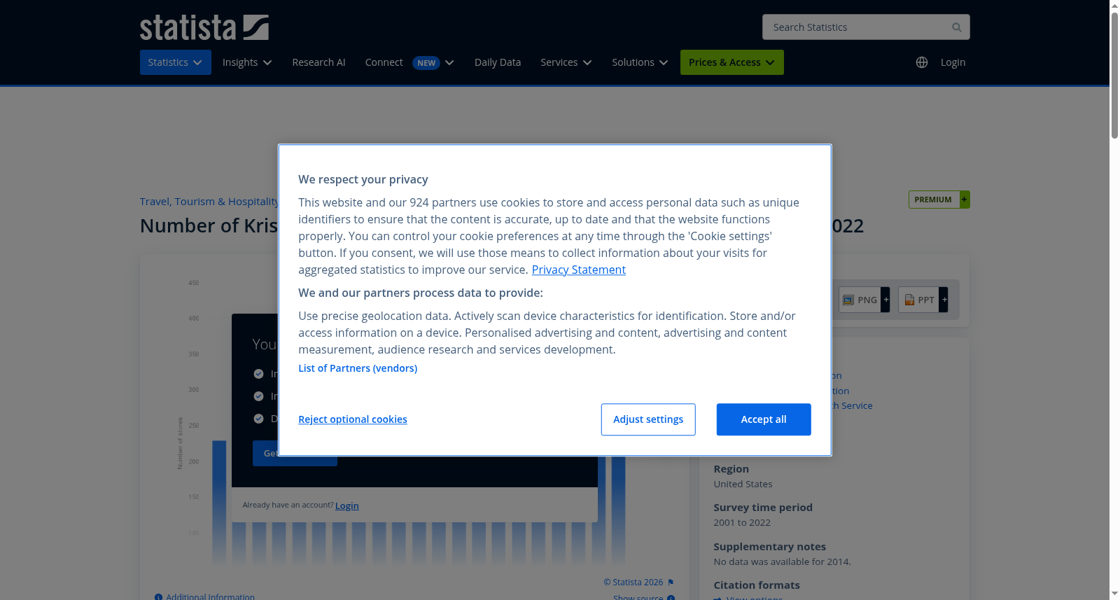The height and width of the screenshot is (600, 1120).
Task: Click the search magnifier icon
Action: pos(956,27)
